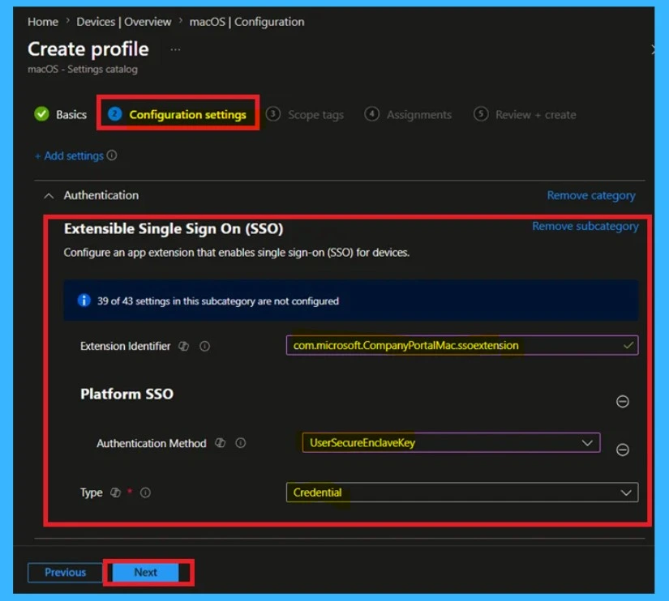The height and width of the screenshot is (601, 669).
Task: Click the copy icon beside Authentication Method
Action: coord(220,443)
